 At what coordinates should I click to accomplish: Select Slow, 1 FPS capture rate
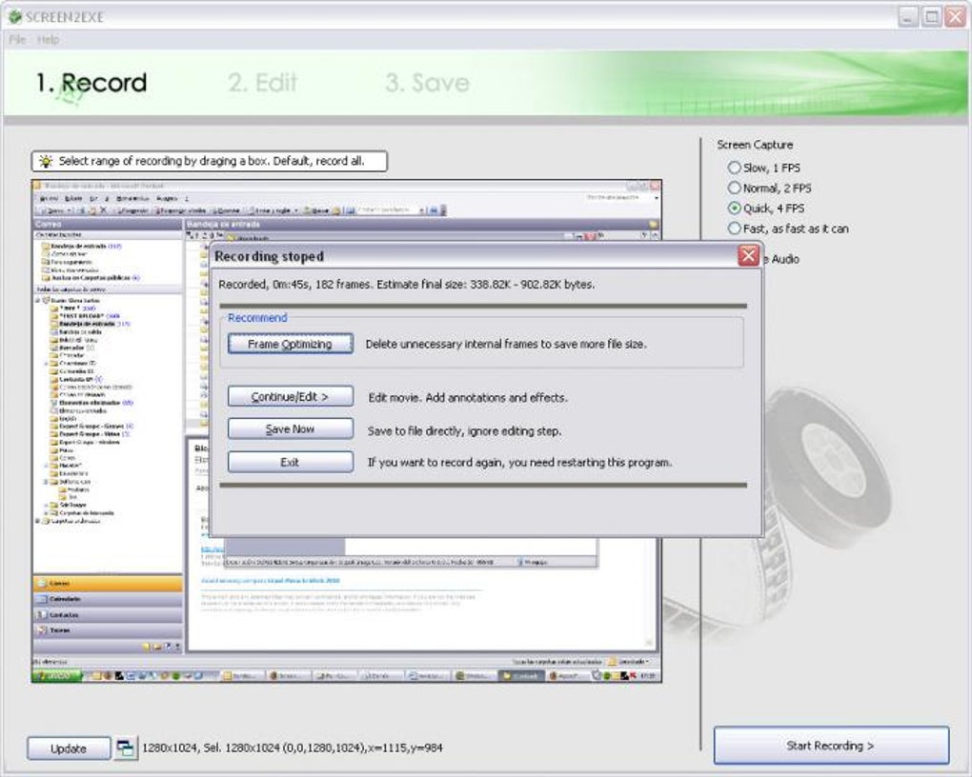[x=734, y=168]
